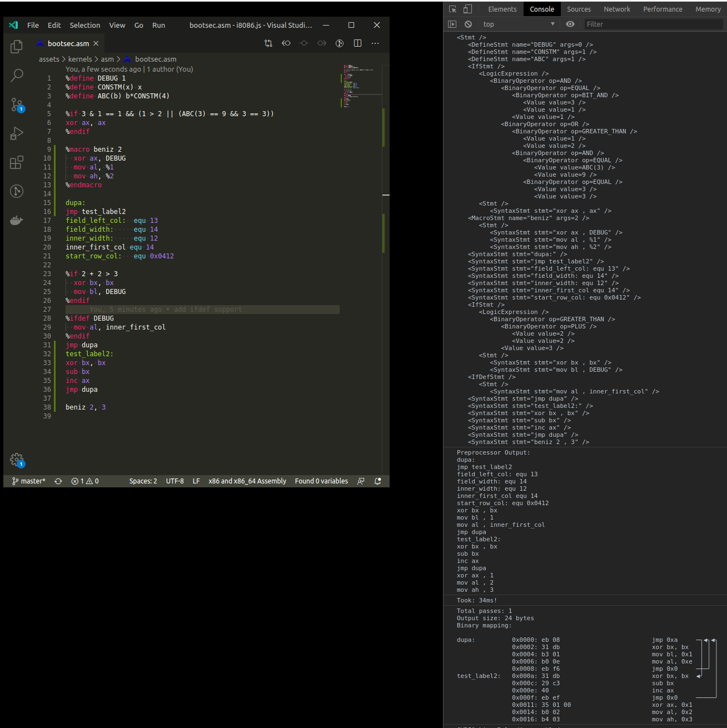Open the Run menu
Screen dimensions: 727x728
[x=158, y=25]
